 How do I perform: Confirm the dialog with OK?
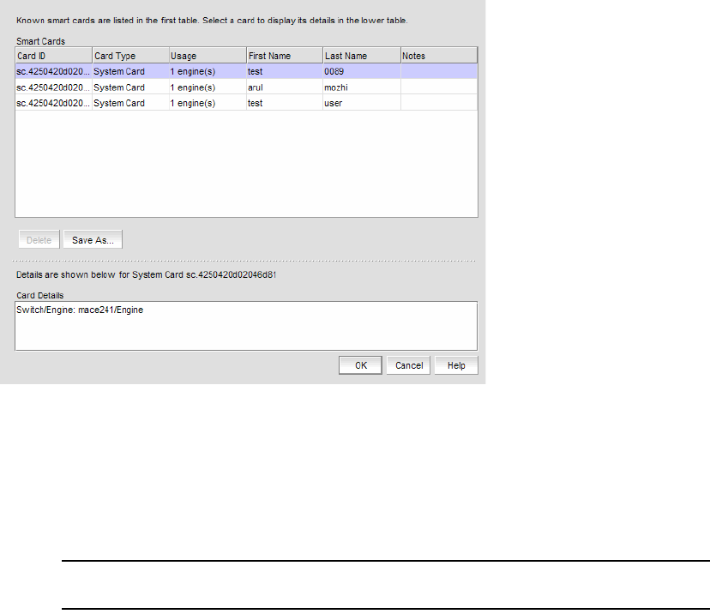tap(361, 365)
